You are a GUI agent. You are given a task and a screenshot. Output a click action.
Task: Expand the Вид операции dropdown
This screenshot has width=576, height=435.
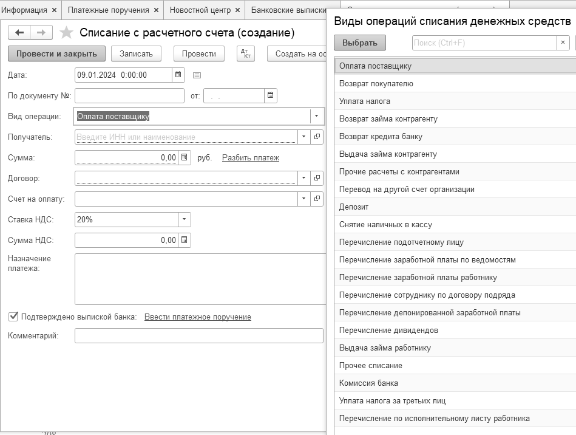[316, 116]
